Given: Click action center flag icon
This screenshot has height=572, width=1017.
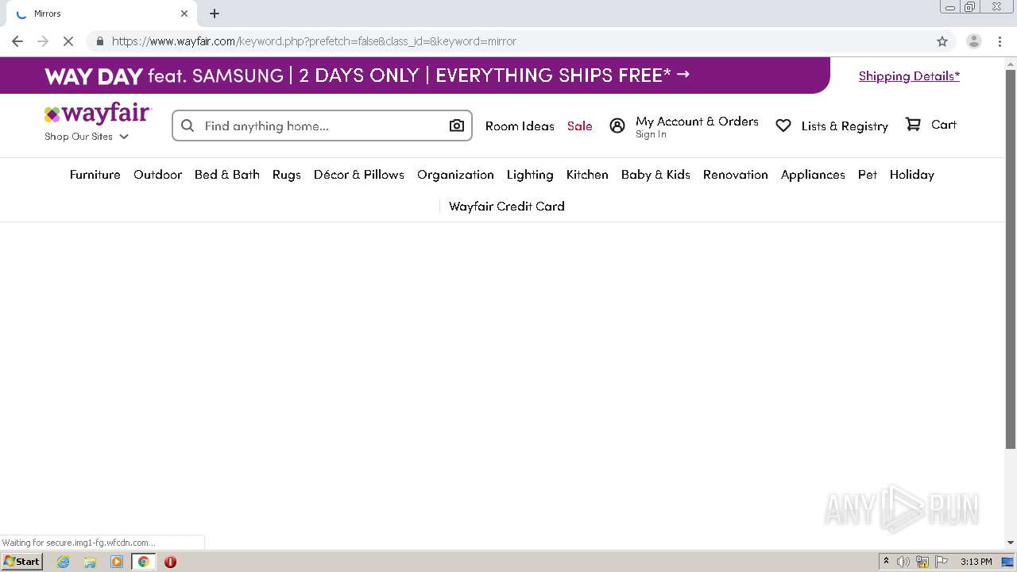Looking at the screenshot, I should click(x=942, y=562).
